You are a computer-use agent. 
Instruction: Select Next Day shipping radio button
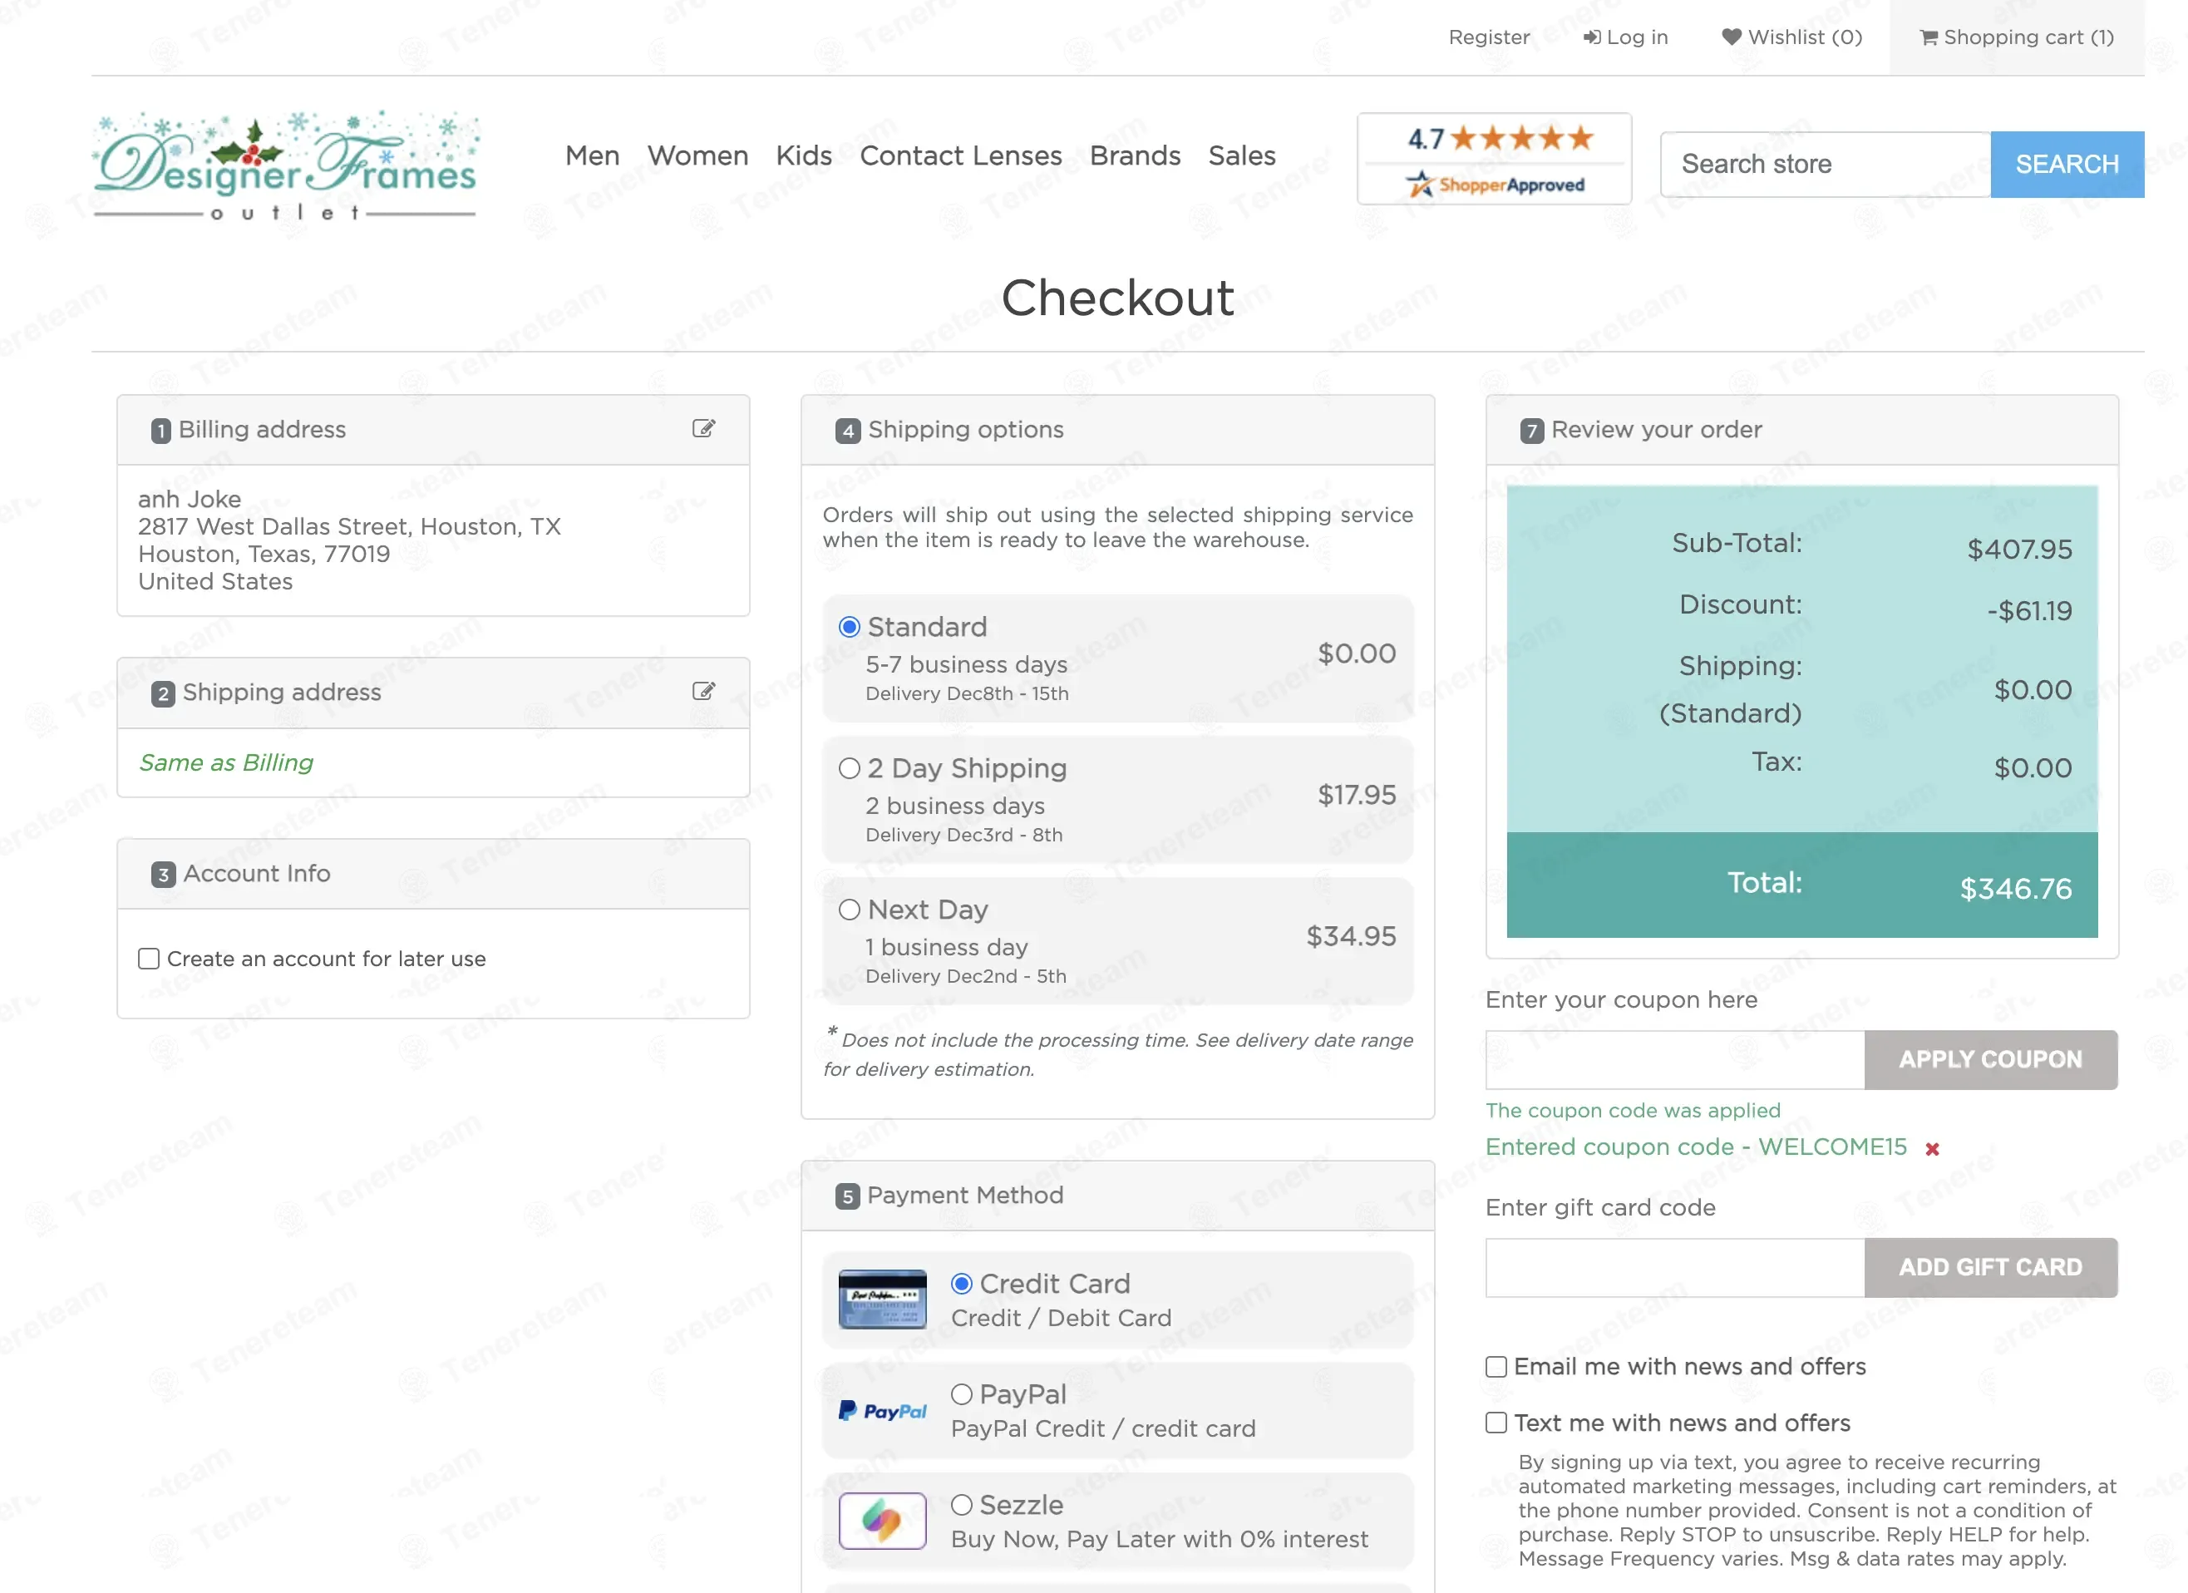tap(849, 910)
